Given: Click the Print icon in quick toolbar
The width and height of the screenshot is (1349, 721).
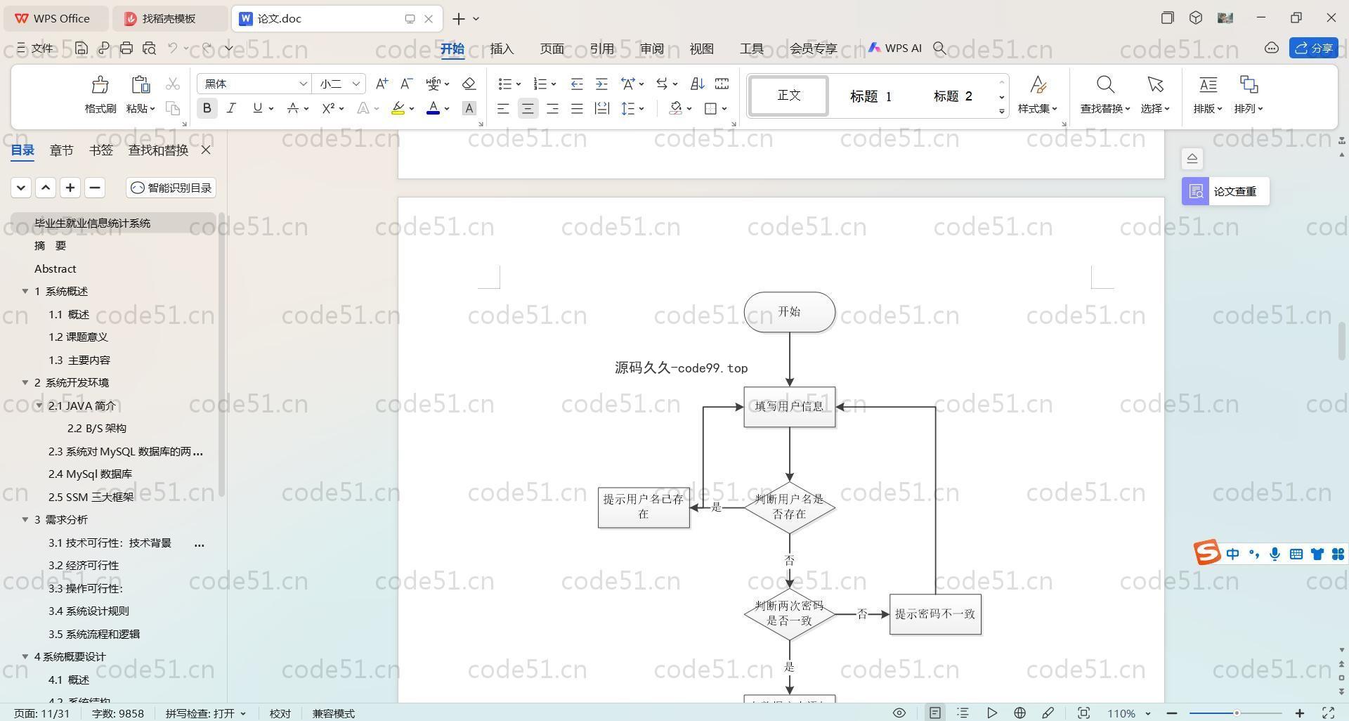Looking at the screenshot, I should [126, 48].
